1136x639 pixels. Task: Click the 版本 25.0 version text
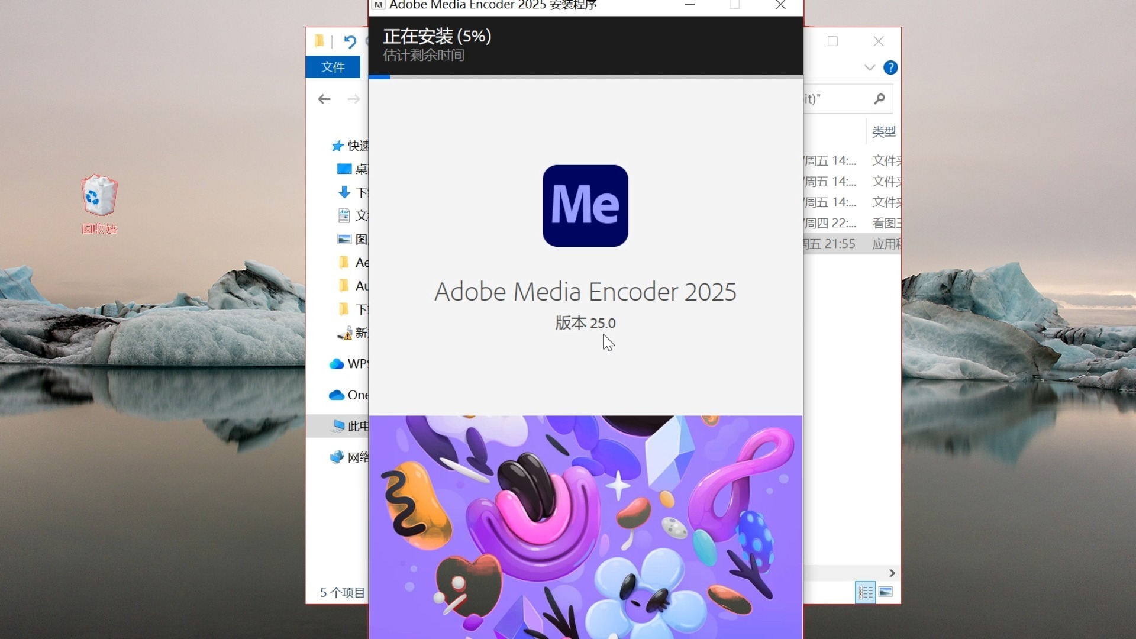coord(585,323)
